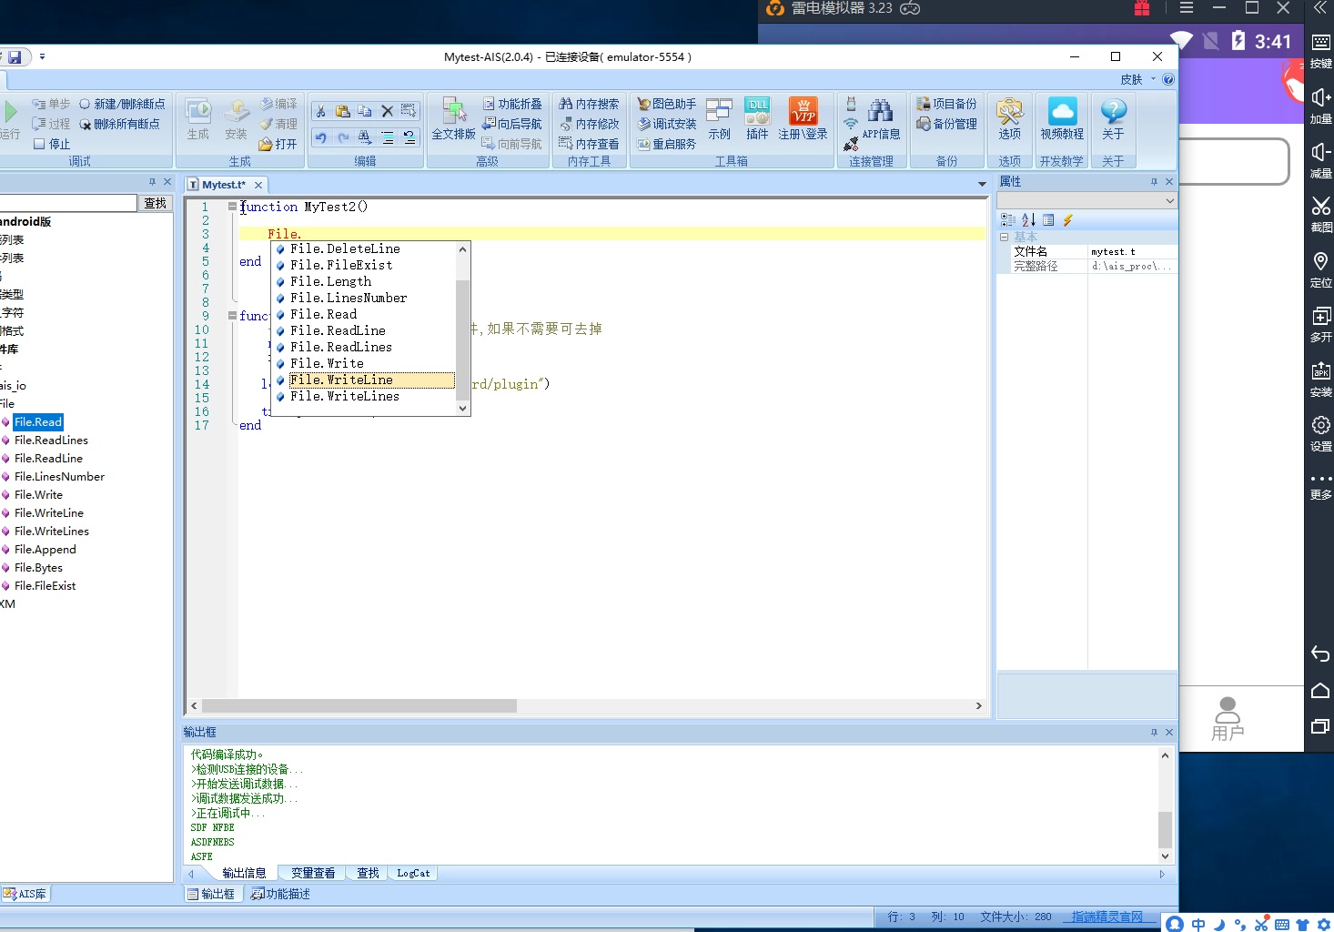Click the delete X icon in edit group

tap(387, 111)
